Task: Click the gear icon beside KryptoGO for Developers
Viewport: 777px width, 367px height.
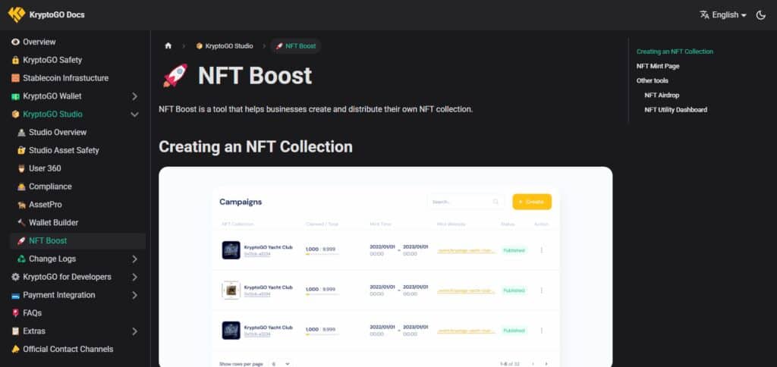Action: [15, 277]
